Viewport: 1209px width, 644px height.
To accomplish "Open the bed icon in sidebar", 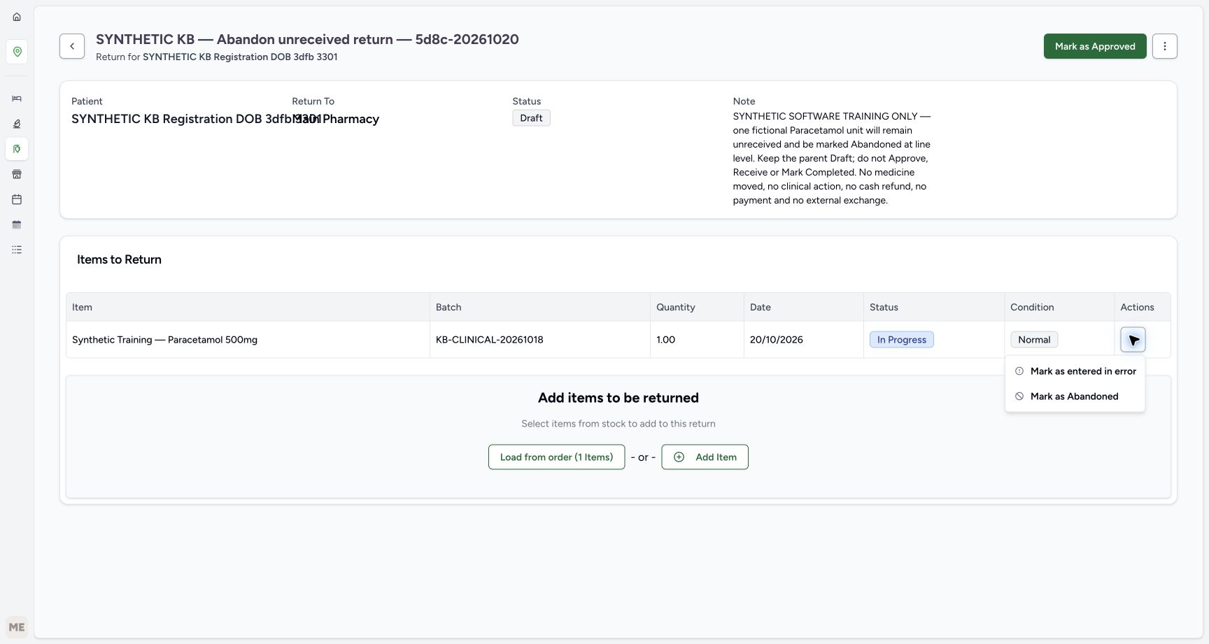I will (17, 99).
